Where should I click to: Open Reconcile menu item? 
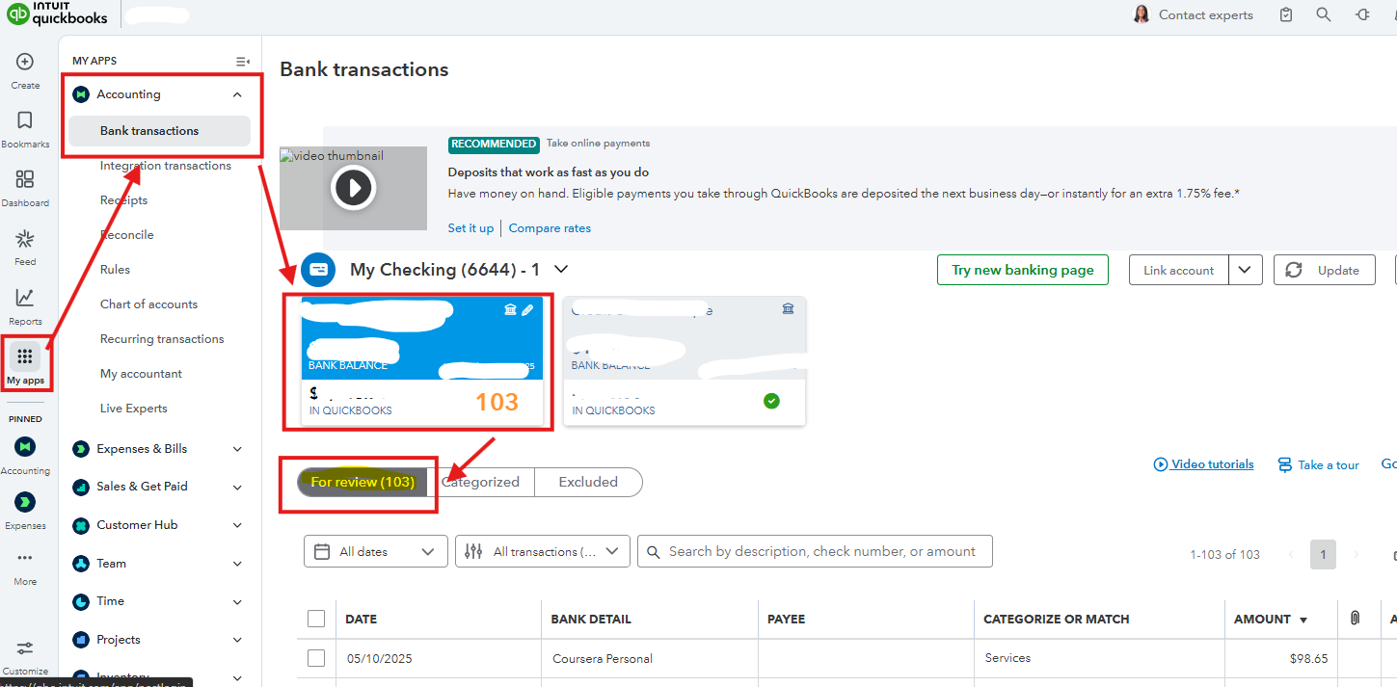(x=127, y=235)
